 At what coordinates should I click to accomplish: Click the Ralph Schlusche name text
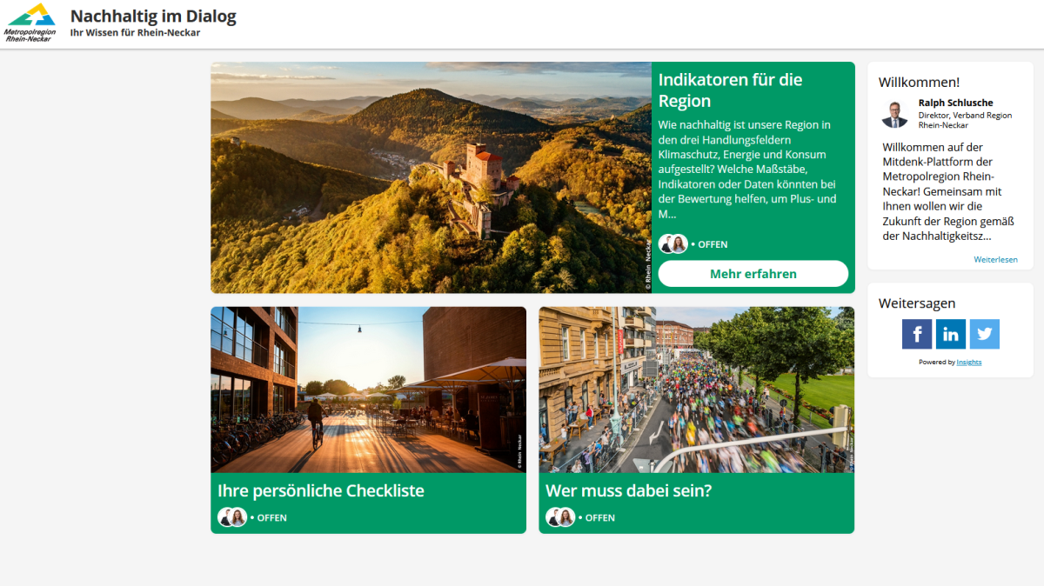point(955,103)
